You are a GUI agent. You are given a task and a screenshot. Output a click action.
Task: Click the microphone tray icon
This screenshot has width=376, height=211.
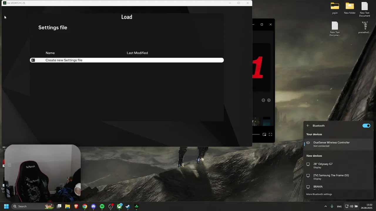tap(332, 206)
